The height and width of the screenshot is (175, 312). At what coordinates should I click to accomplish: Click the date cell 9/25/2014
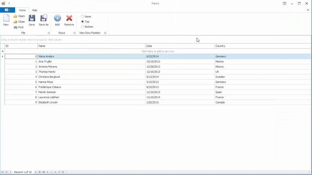(x=180, y=56)
